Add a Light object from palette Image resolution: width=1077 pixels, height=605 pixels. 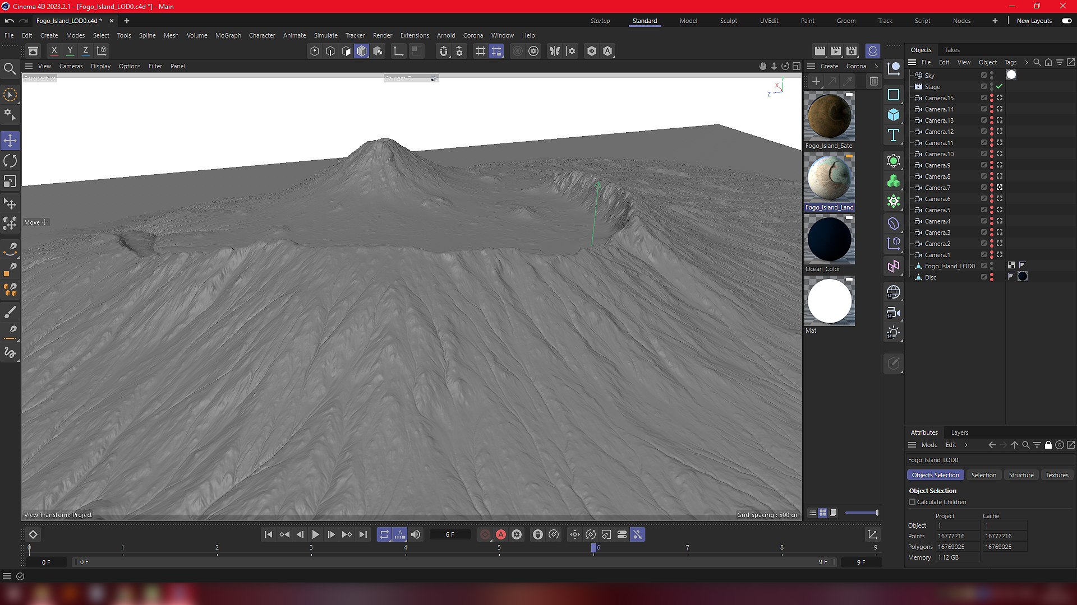click(x=894, y=333)
